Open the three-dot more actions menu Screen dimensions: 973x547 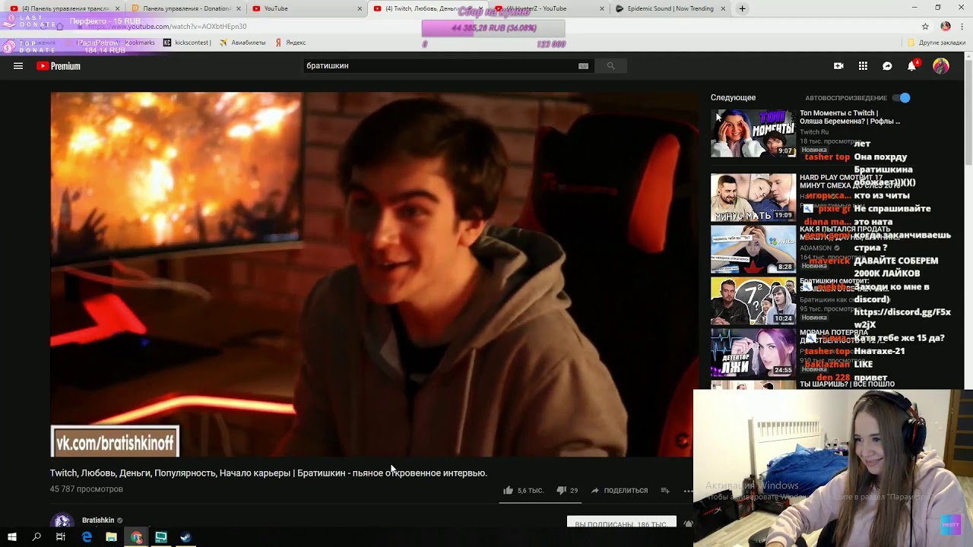point(687,490)
